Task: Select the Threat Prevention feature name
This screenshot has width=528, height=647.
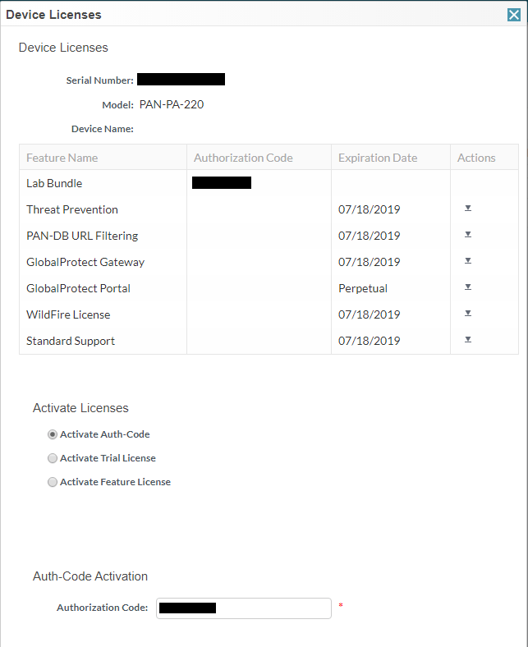Action: [71, 209]
